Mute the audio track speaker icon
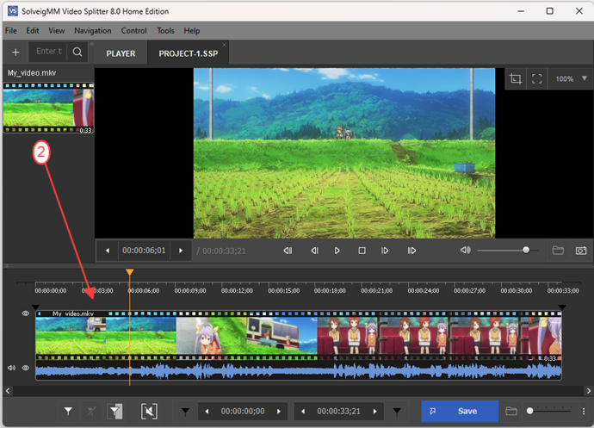The image size is (594, 428). click(x=11, y=368)
